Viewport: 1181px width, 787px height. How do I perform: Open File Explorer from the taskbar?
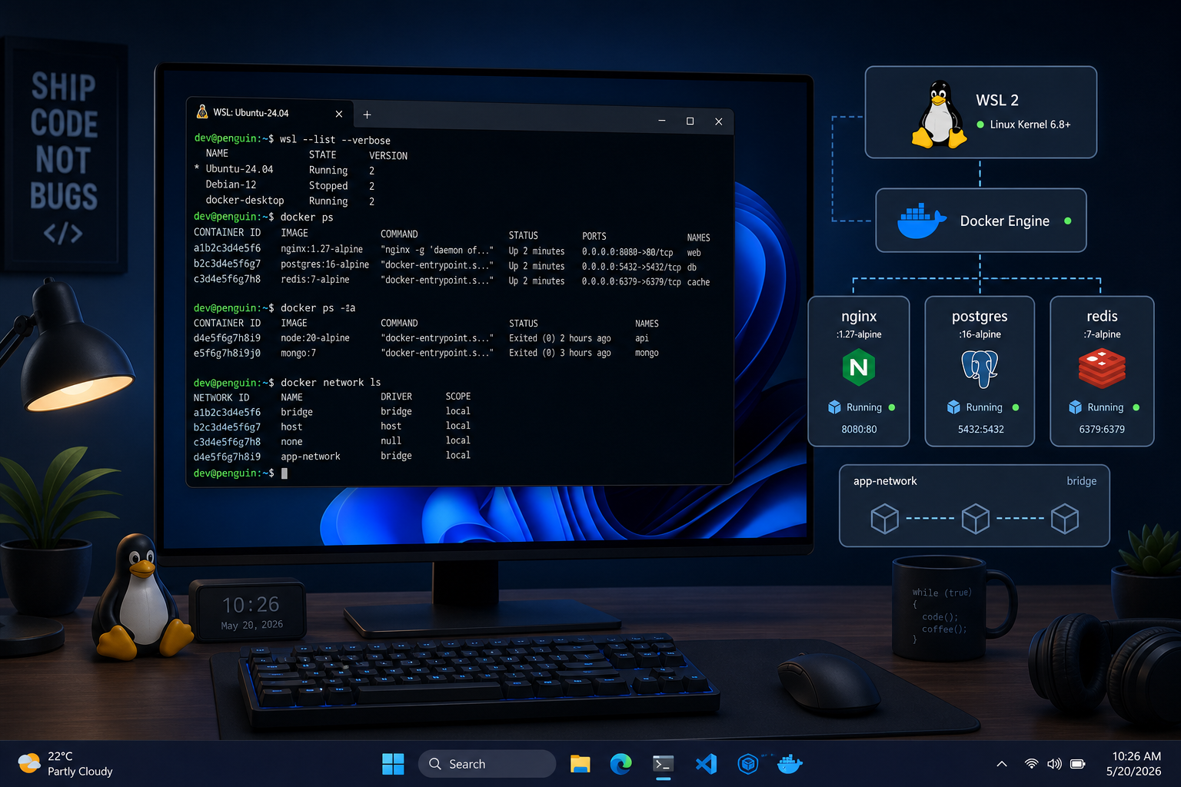click(580, 764)
